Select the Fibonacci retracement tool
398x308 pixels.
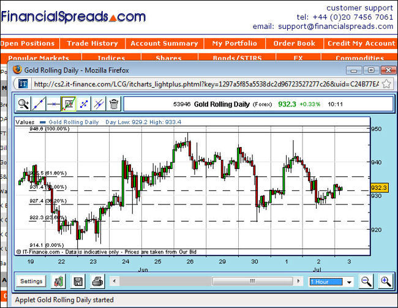[x=69, y=104]
